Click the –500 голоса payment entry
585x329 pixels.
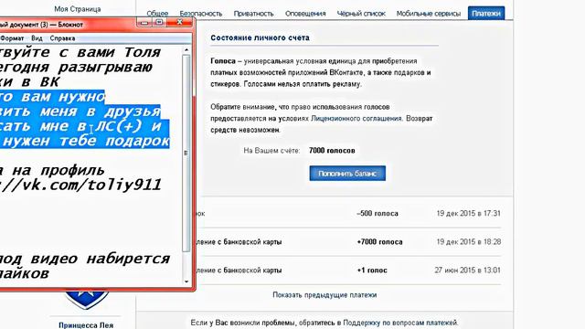click(378, 214)
